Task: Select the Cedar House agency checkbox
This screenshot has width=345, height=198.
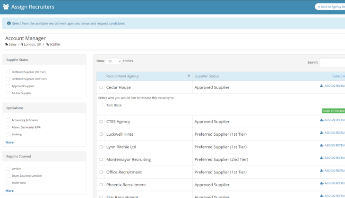Action: point(101,88)
